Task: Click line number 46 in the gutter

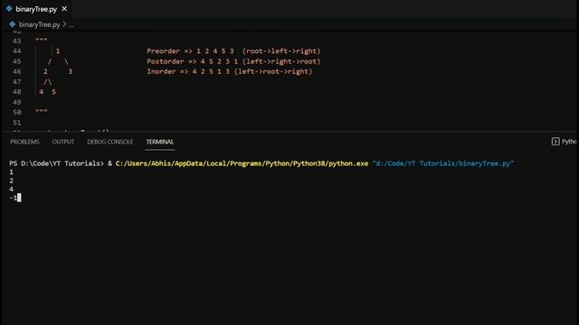Action: [x=17, y=71]
